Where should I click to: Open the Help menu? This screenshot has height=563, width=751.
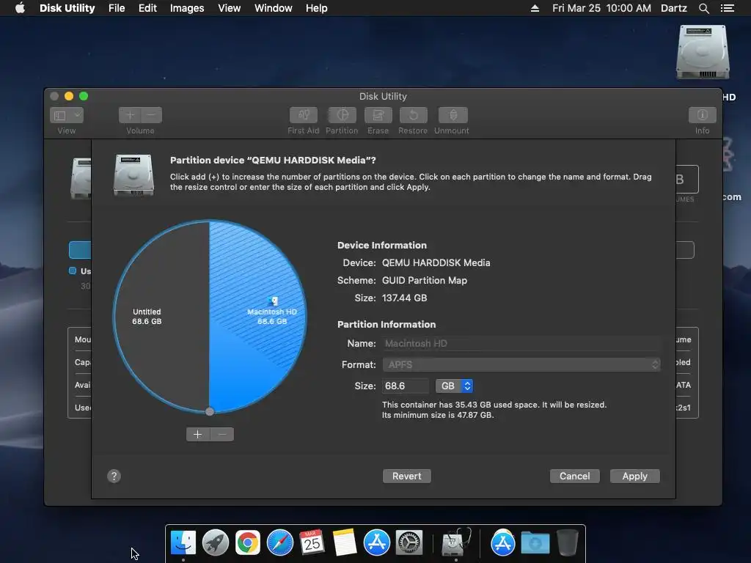[x=317, y=8]
